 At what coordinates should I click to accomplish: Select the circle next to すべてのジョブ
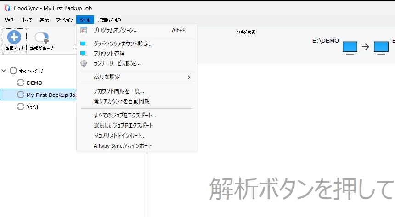[x=13, y=71]
